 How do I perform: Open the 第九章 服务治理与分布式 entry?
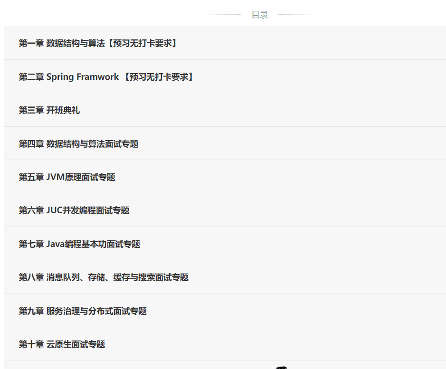click(x=83, y=311)
